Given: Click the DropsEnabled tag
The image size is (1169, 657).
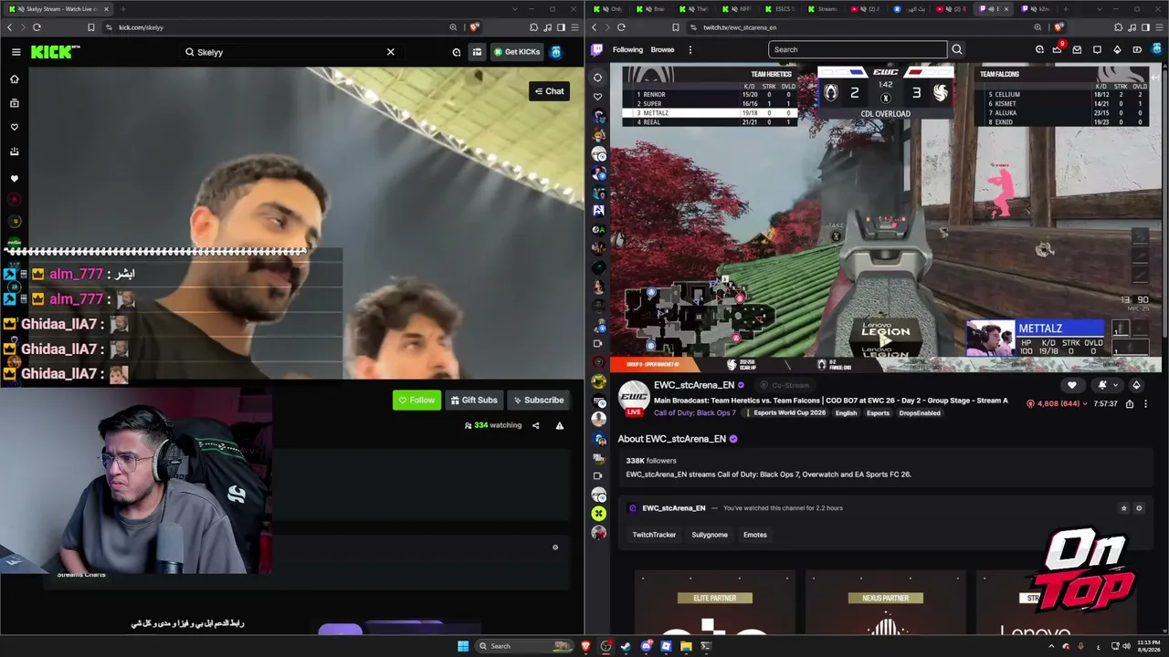Looking at the screenshot, I should 919,413.
